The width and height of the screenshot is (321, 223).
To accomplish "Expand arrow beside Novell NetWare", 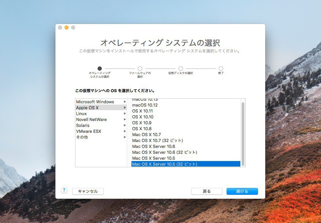I will (x=125, y=119).
